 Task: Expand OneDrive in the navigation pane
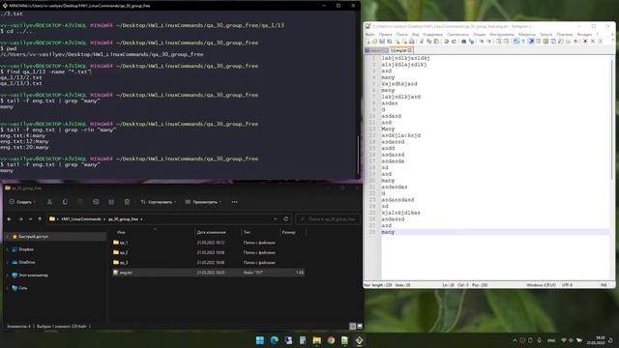tap(8, 262)
